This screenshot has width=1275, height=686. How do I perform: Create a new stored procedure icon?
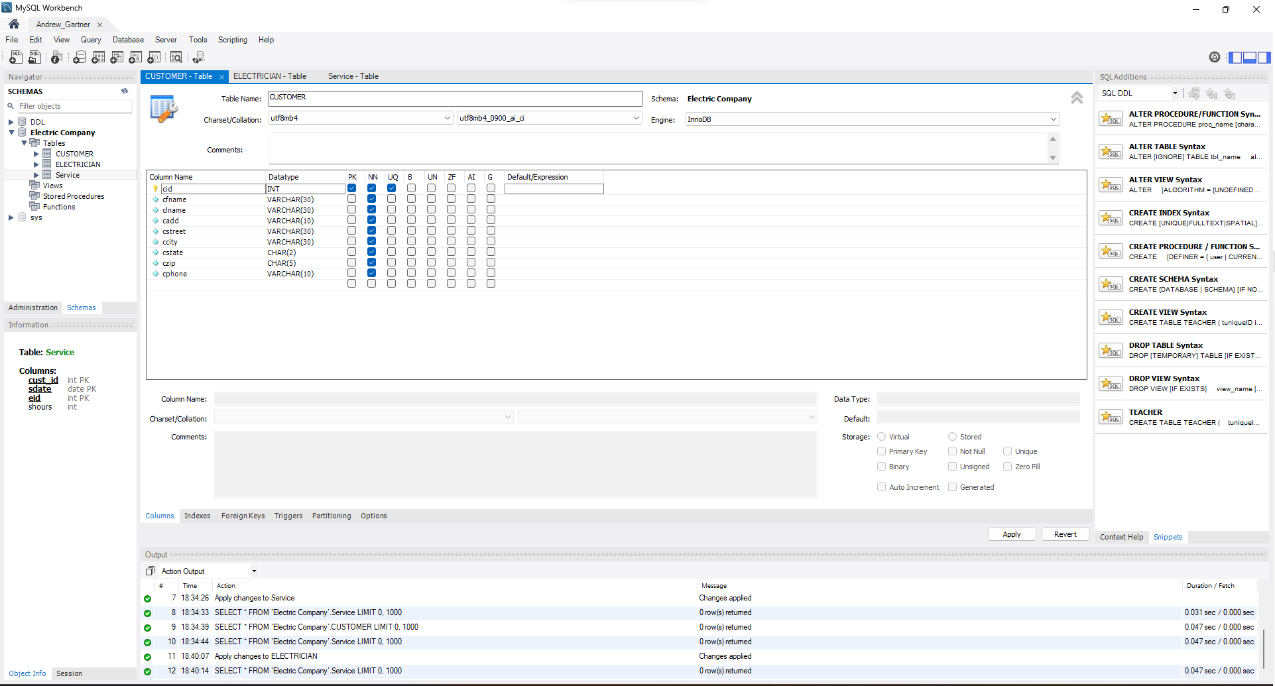(135, 58)
